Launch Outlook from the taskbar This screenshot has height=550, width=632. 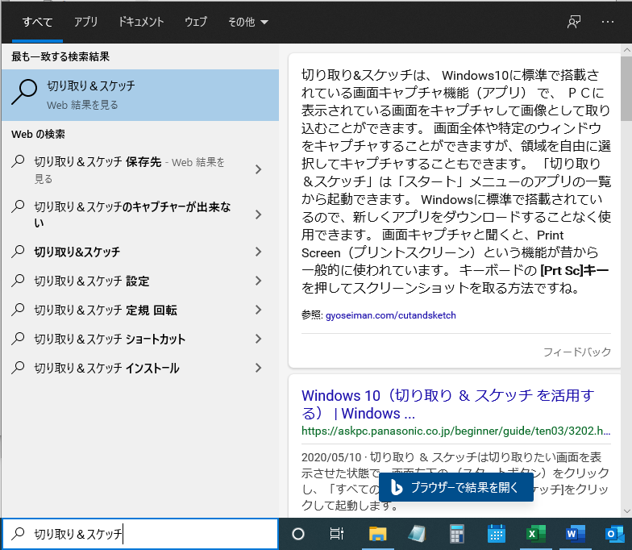614,534
